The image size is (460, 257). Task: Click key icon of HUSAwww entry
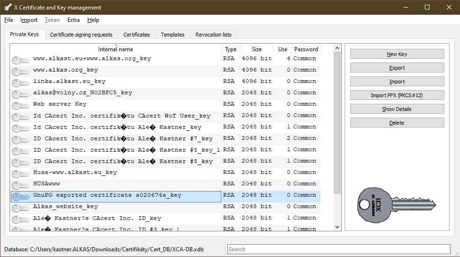(21, 184)
